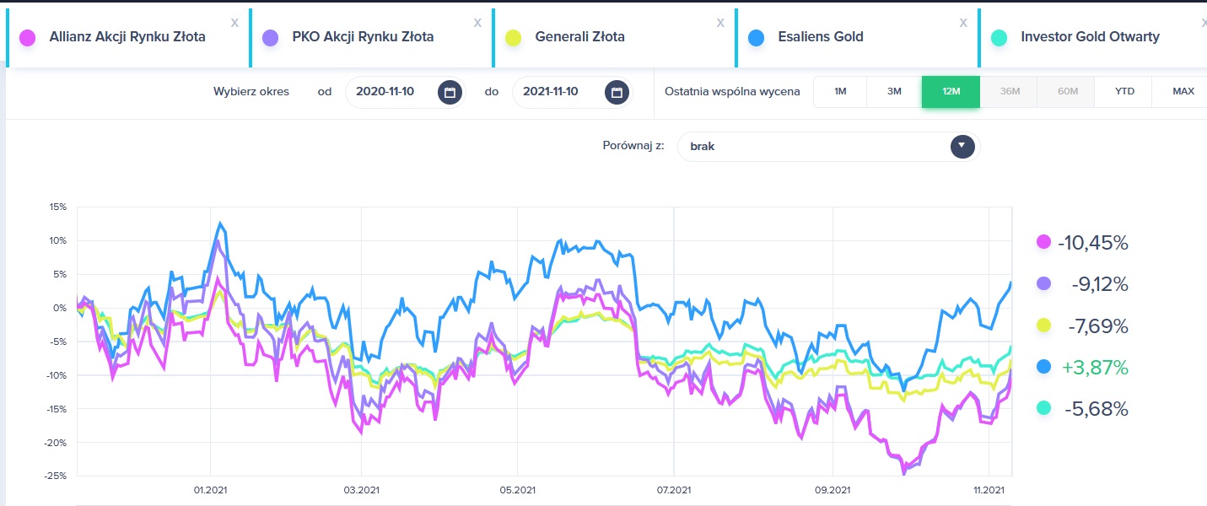Switch to MAX period

point(1183,91)
